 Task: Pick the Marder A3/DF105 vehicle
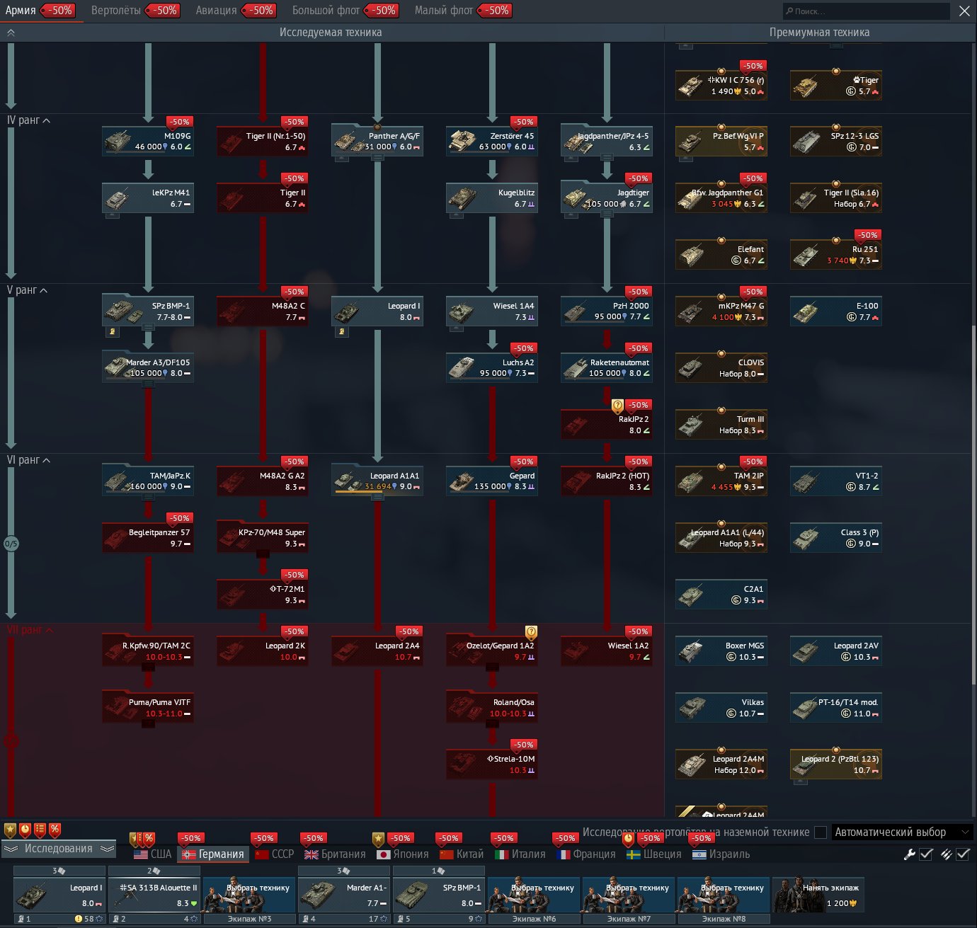(148, 367)
